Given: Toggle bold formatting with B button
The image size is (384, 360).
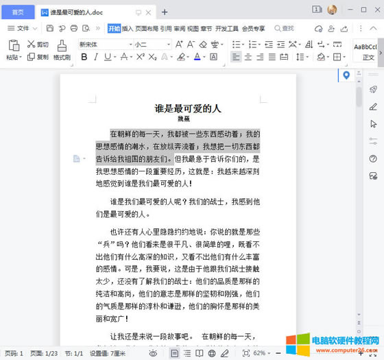Looking at the screenshot, I should point(84,57).
